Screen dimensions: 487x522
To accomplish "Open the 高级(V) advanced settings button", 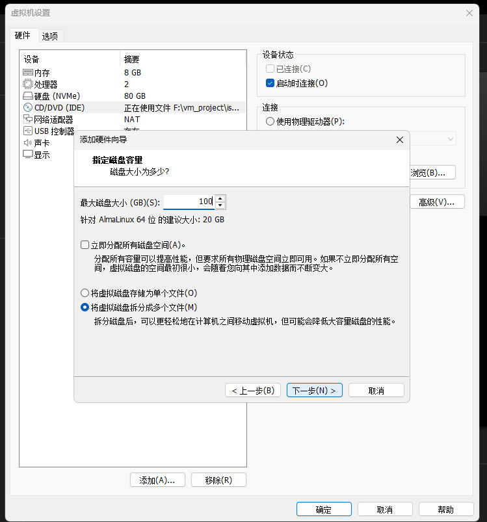I will (x=436, y=202).
